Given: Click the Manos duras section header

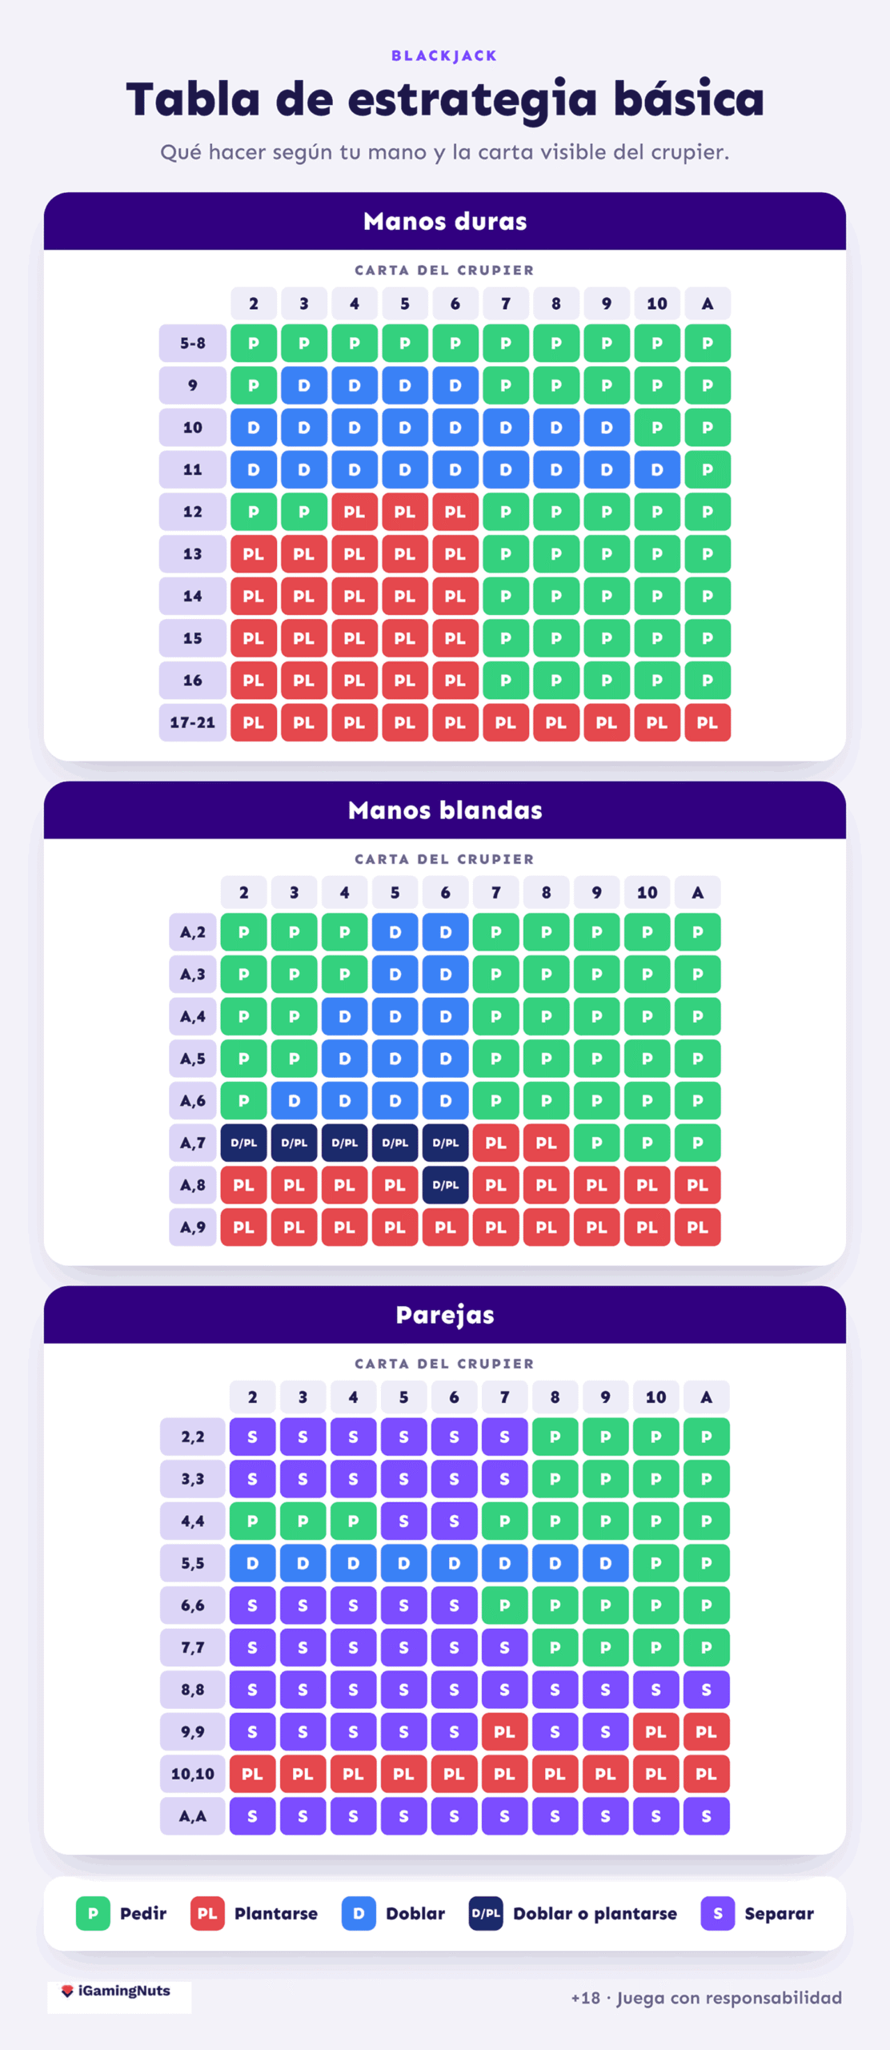Looking at the screenshot, I should pos(445,221).
